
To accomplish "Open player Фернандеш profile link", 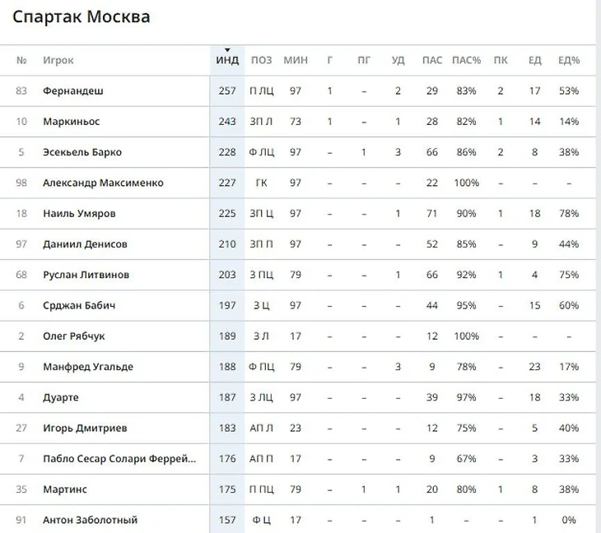I will (x=72, y=90).
